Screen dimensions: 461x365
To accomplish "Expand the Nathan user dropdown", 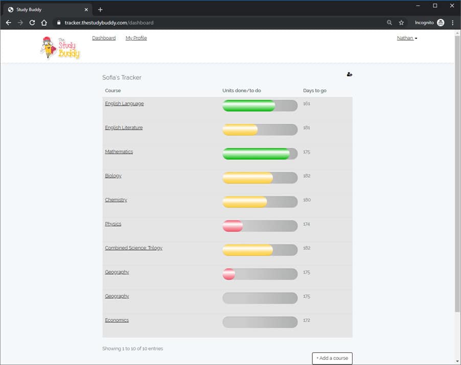I will pos(407,38).
